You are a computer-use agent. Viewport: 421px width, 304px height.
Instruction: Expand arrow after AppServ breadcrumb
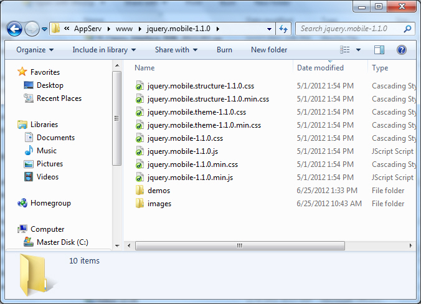(x=109, y=29)
